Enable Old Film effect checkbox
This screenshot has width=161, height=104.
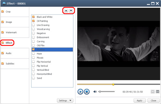pos(33,45)
